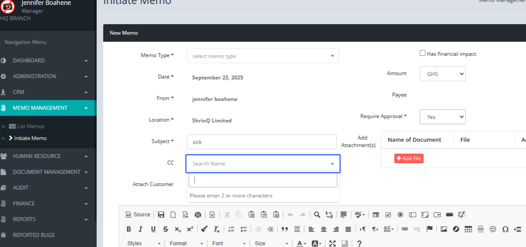The image size is (526, 247).
Task: Insert a table using the Table icon
Action: coord(468,229)
